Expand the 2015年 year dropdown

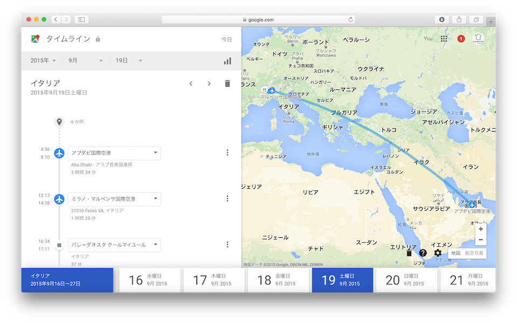point(44,61)
